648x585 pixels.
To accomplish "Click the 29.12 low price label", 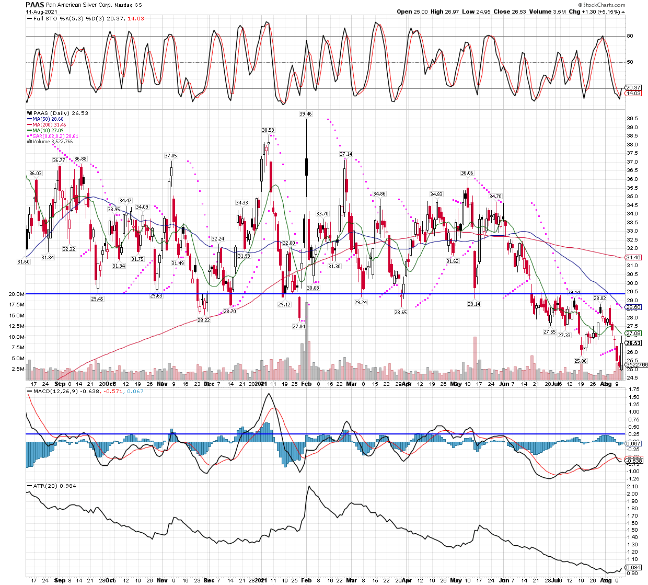I will (284, 305).
